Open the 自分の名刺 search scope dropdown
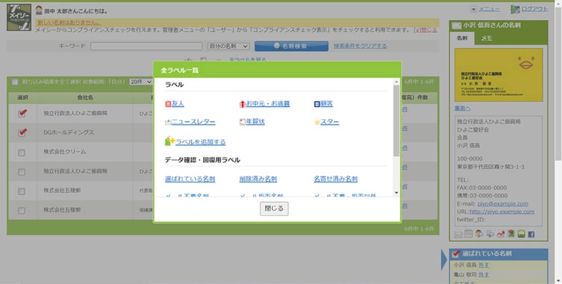The image size is (562, 284). click(x=228, y=46)
